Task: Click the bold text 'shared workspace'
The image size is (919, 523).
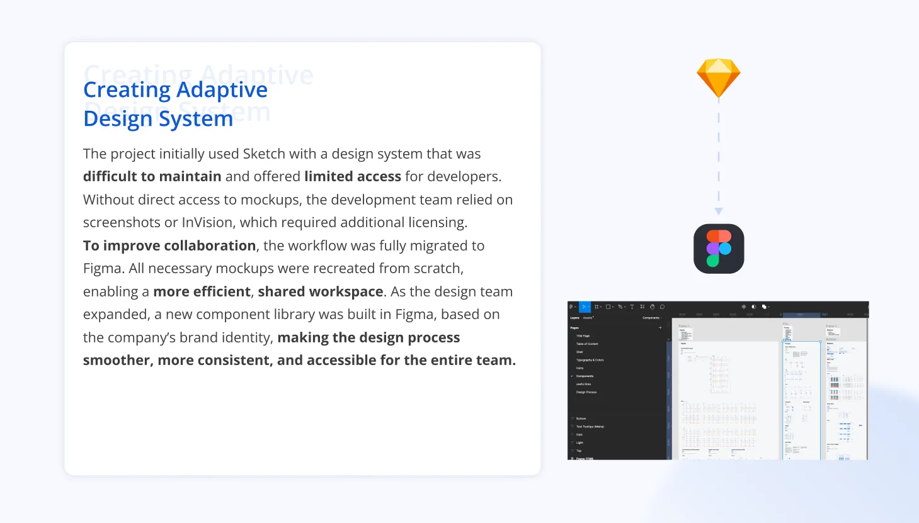Action: tap(321, 291)
